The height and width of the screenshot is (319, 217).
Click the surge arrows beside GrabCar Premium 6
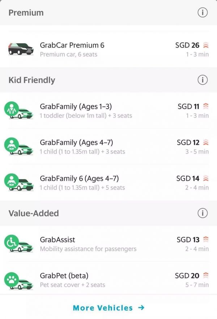click(x=205, y=45)
